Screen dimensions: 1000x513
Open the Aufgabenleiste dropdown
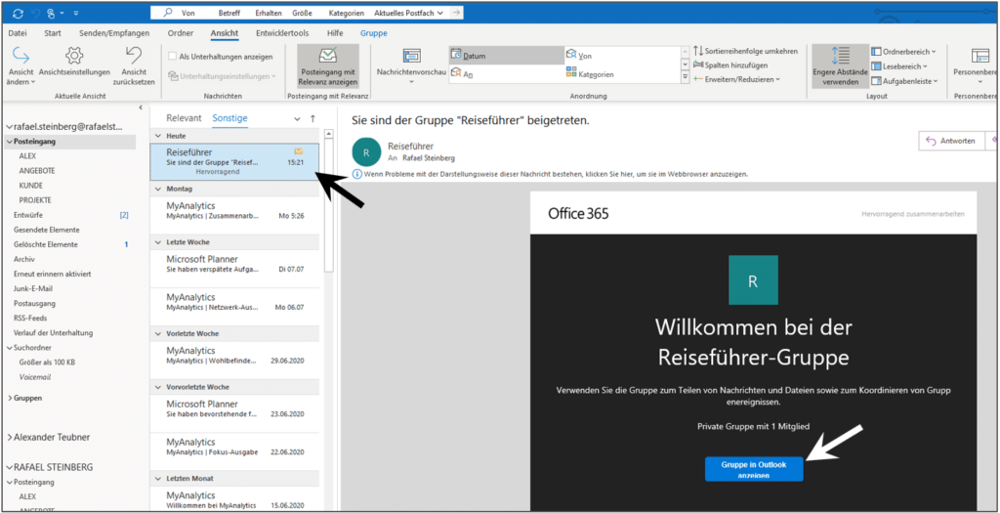point(905,80)
